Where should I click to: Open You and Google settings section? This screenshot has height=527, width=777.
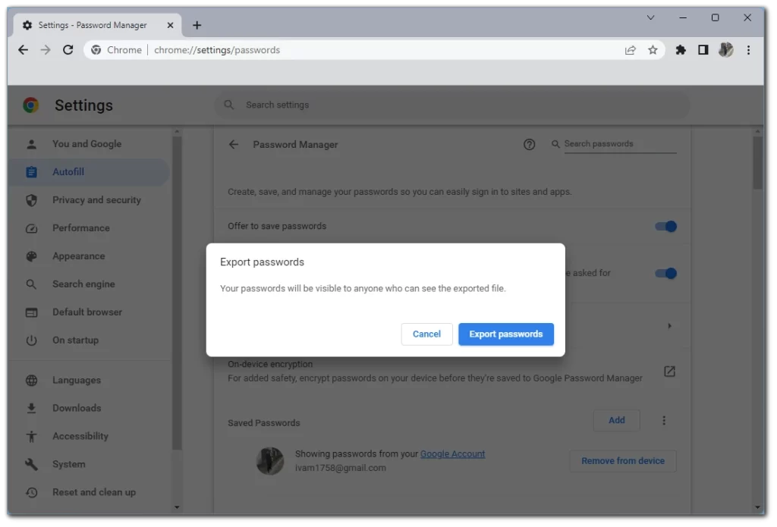pyautogui.click(x=87, y=144)
